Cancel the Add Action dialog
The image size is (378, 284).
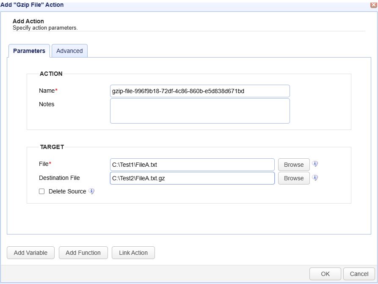pyautogui.click(x=359, y=274)
